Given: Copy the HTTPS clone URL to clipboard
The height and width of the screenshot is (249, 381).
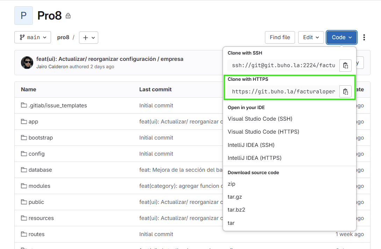Looking at the screenshot, I should tap(345, 91).
